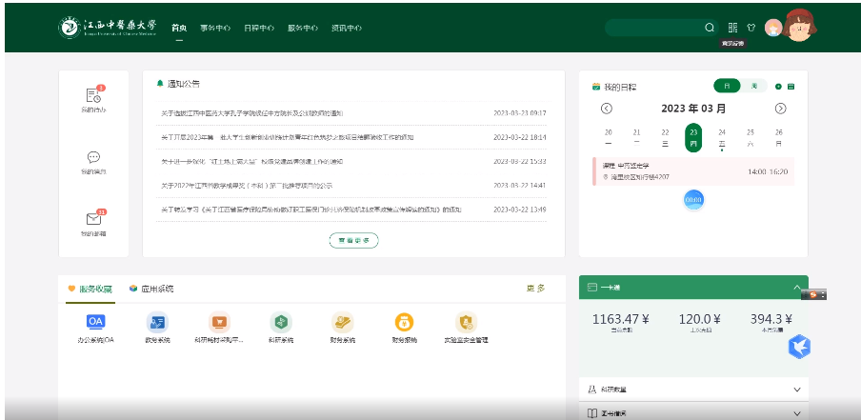Click the magnifier search icon in header
861x420 pixels.
[x=710, y=28]
